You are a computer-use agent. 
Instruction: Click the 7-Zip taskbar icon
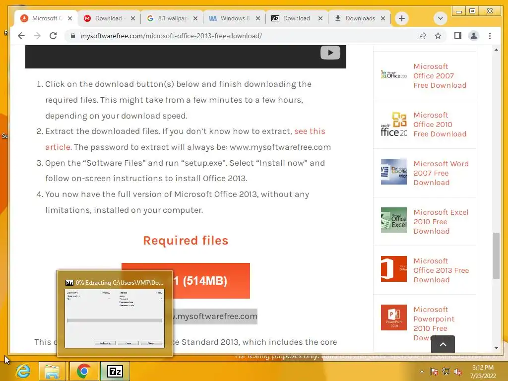point(115,371)
